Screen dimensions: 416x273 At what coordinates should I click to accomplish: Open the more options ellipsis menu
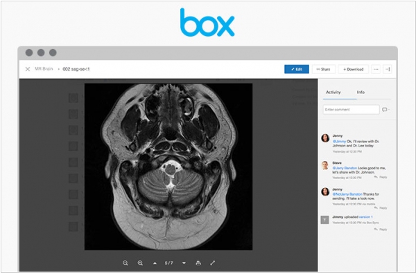click(x=376, y=69)
